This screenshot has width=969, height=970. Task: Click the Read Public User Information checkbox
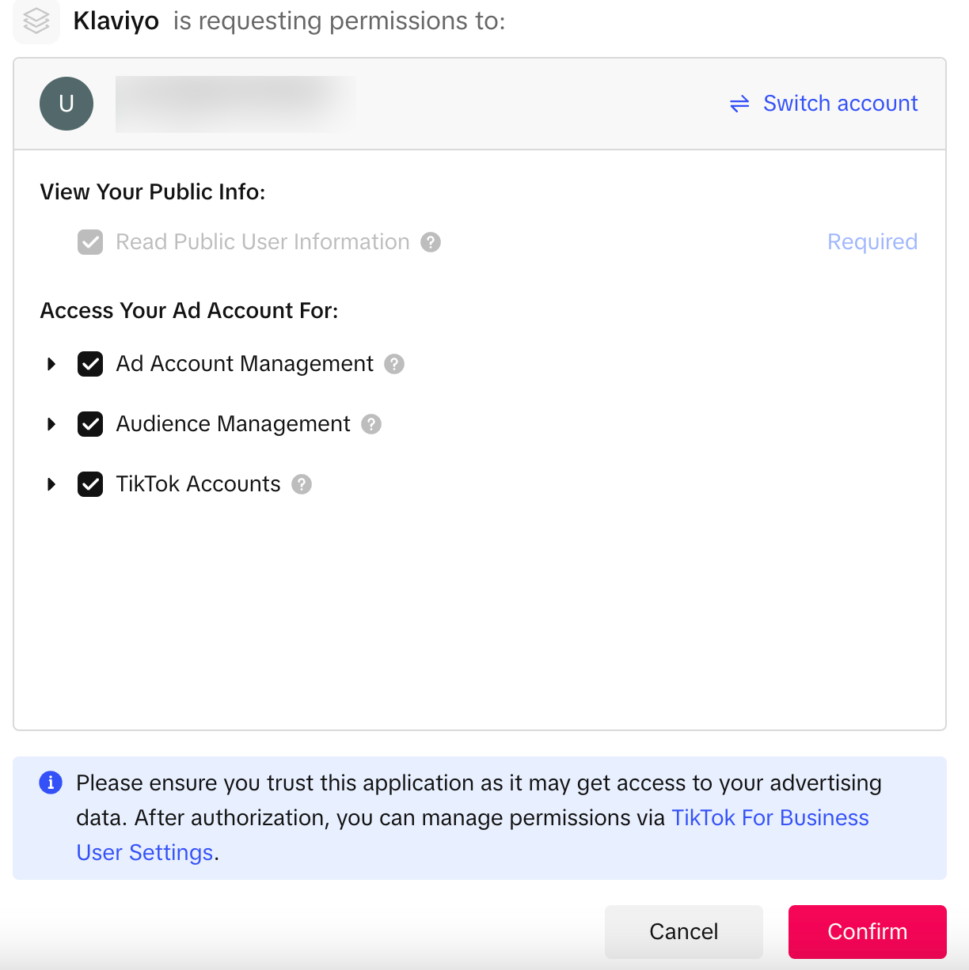pos(90,242)
